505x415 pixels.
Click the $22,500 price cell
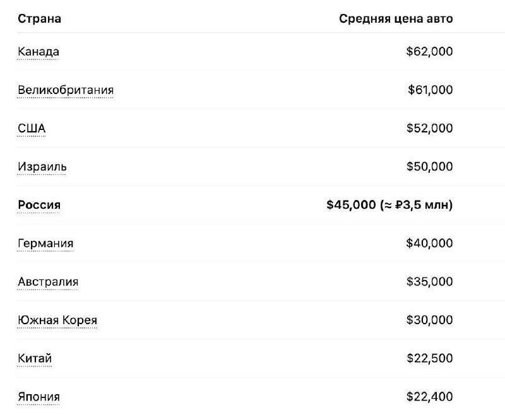(x=429, y=359)
